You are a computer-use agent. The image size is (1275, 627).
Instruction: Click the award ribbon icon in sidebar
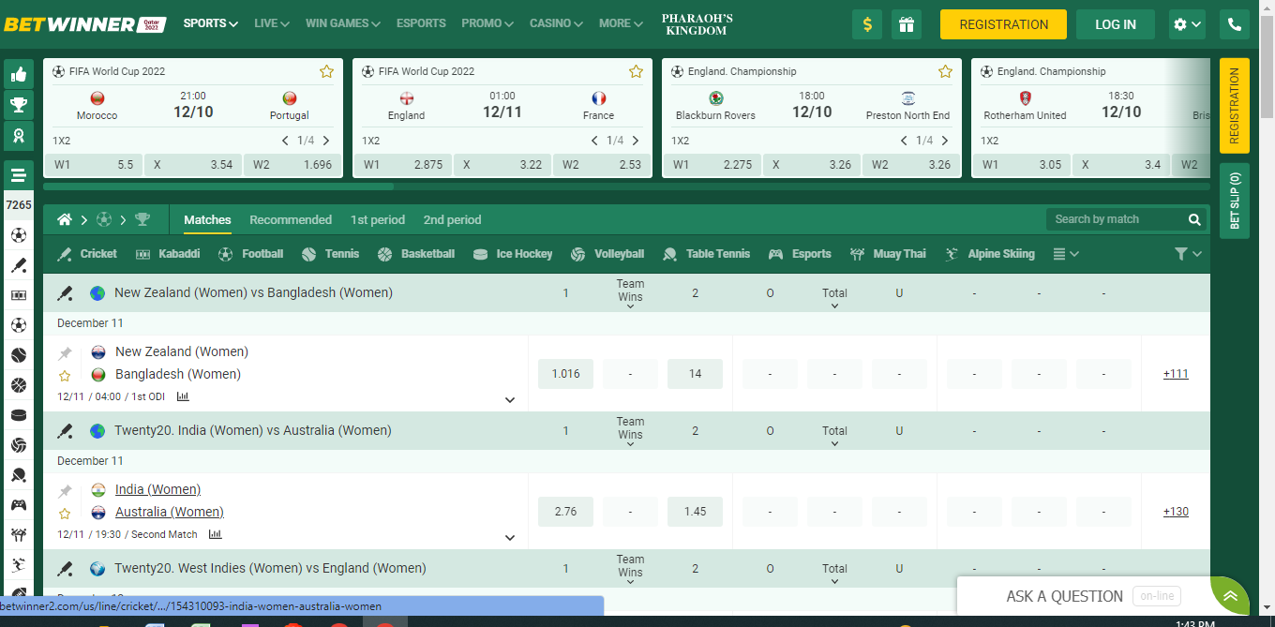18,135
